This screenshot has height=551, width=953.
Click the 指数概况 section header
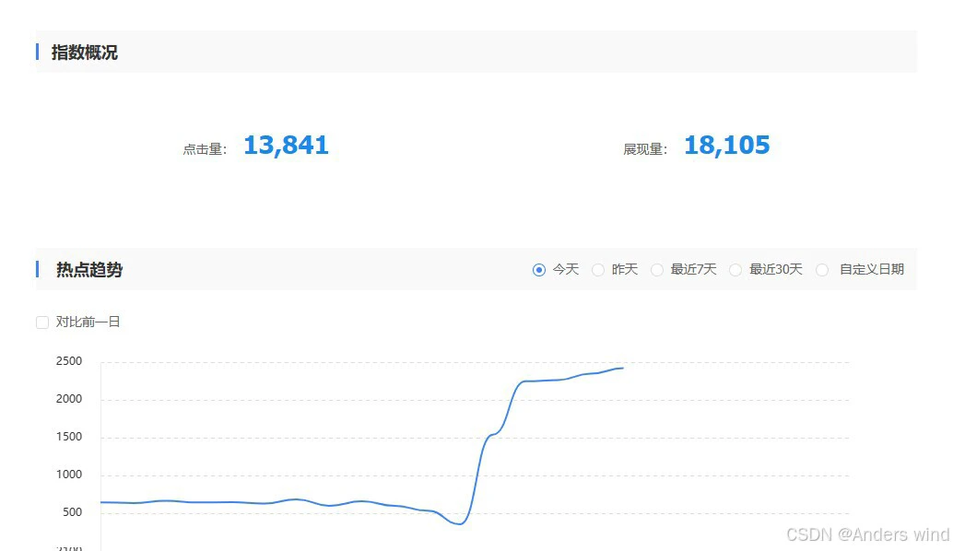tap(85, 53)
